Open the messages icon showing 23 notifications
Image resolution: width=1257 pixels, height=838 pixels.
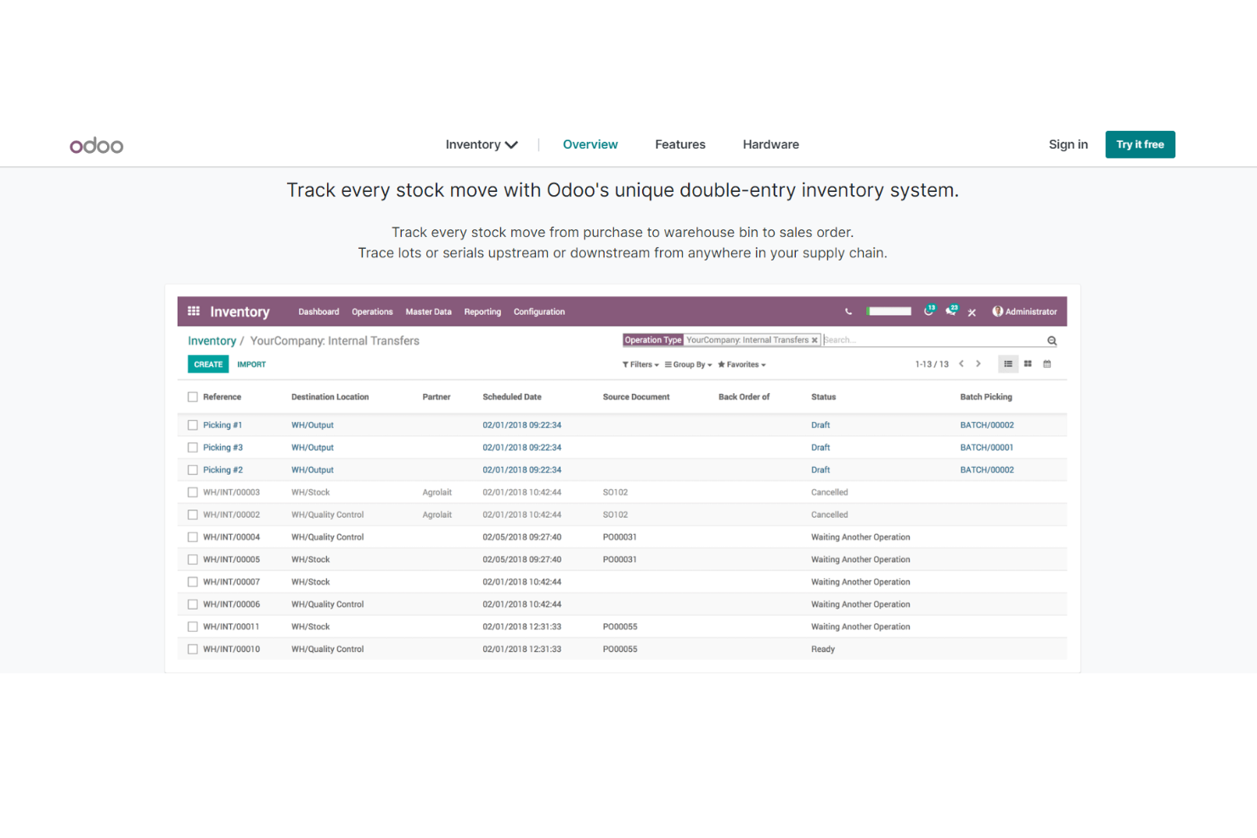[950, 311]
